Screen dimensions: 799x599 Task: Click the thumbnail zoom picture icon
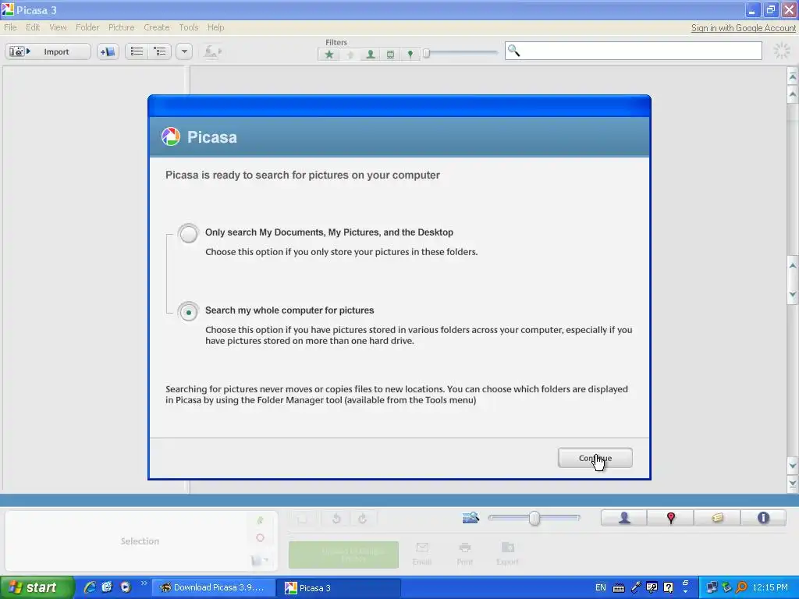coord(471,518)
